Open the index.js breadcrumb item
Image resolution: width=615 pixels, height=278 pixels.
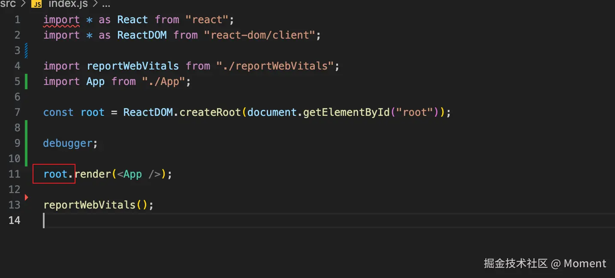(x=67, y=4)
